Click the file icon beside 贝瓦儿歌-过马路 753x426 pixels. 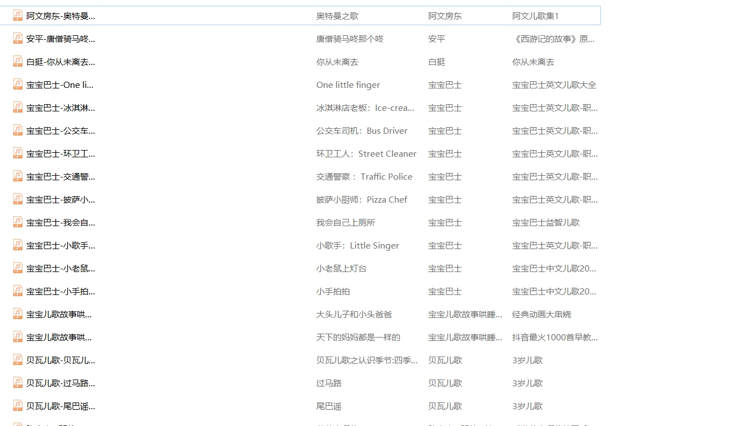pos(18,383)
